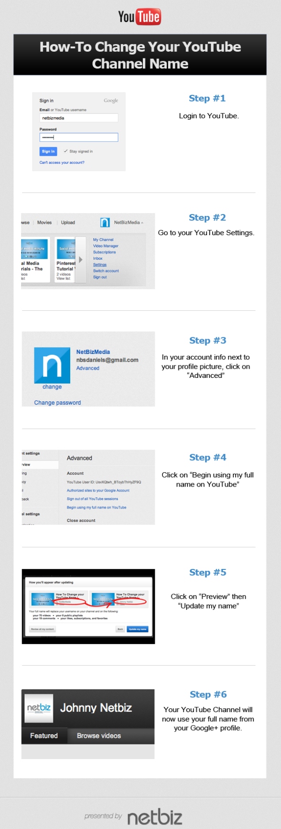This screenshot has height=829, width=281.
Task: Click the netbiz logo in the footer
Action: tap(155, 817)
